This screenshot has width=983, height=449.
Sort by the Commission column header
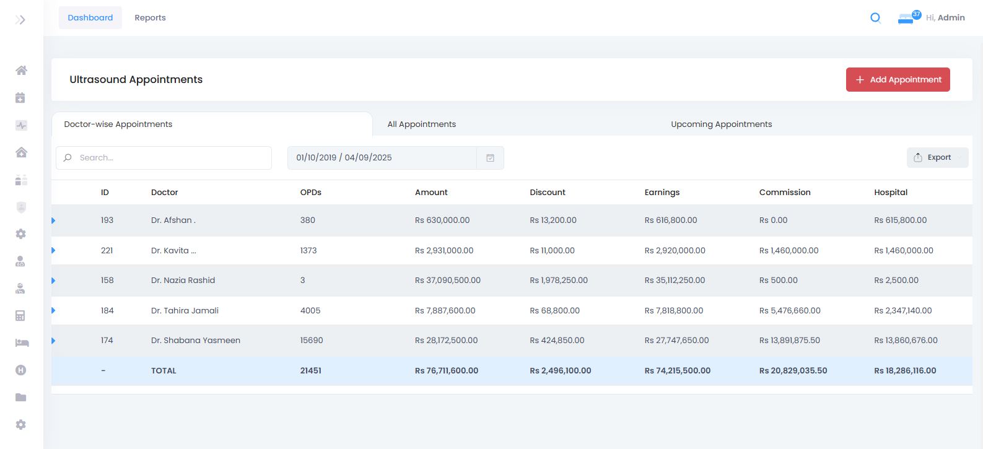[785, 192]
